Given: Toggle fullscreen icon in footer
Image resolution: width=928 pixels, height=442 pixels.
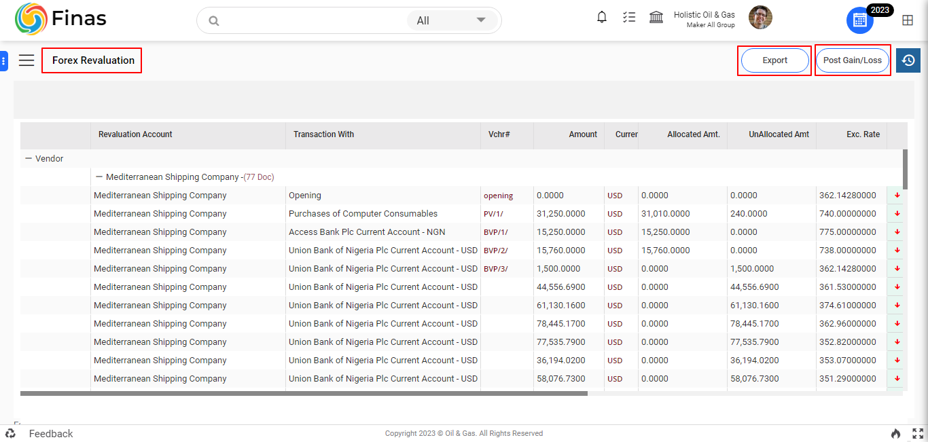Looking at the screenshot, I should click(x=918, y=433).
